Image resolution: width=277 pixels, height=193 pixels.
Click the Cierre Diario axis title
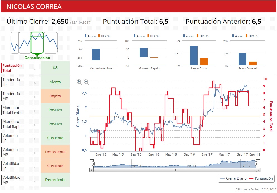(78, 116)
